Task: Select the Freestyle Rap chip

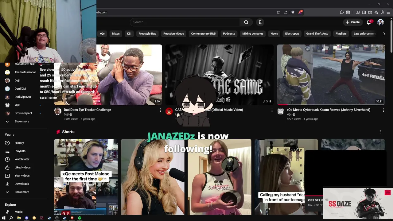Action: coord(147,33)
